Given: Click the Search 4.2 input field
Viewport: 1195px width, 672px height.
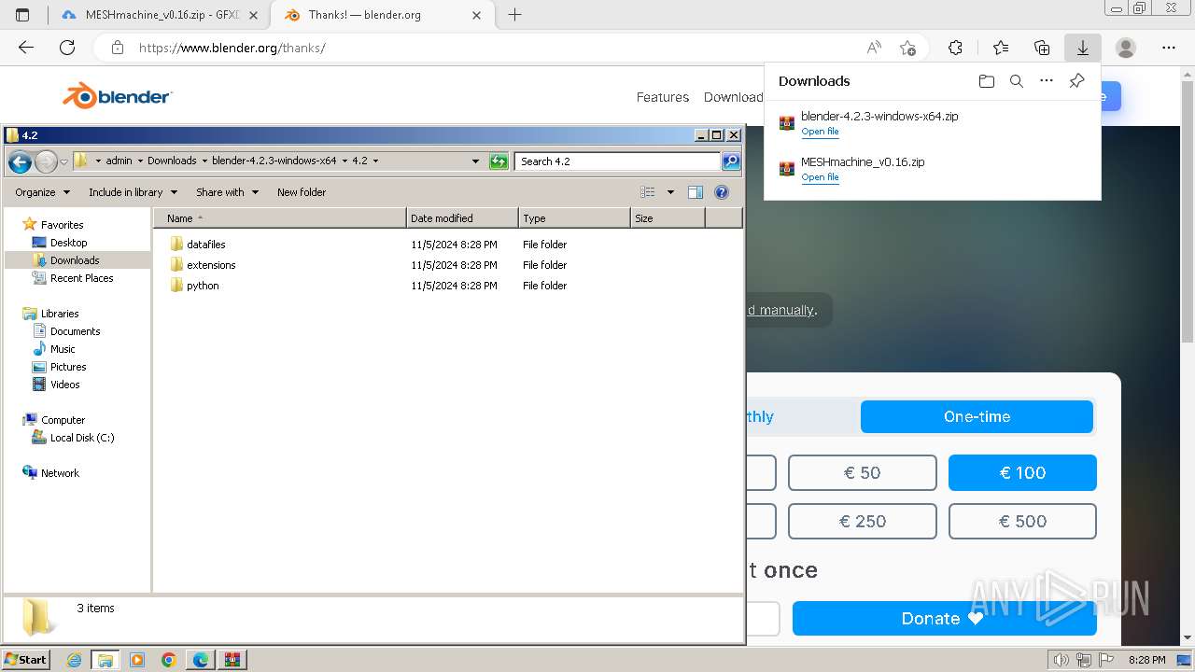Looking at the screenshot, I should point(617,161).
